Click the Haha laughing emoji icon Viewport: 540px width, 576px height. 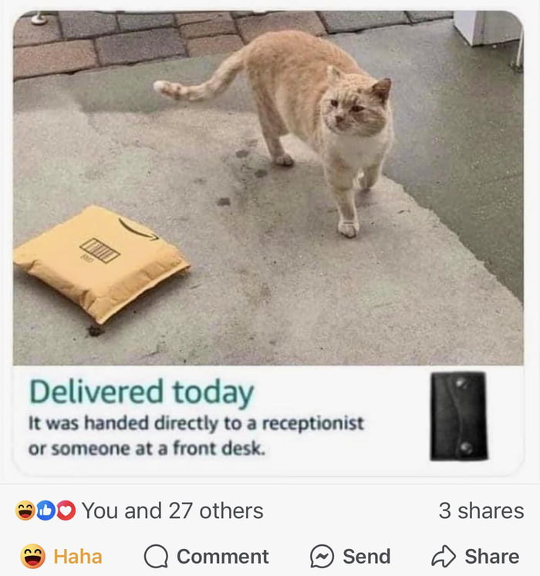pos(32,556)
